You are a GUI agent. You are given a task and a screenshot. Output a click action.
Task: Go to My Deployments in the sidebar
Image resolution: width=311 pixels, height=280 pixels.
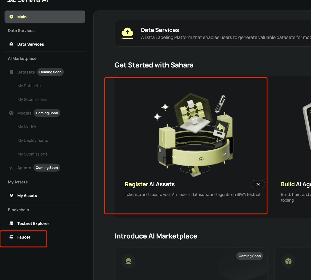33,141
